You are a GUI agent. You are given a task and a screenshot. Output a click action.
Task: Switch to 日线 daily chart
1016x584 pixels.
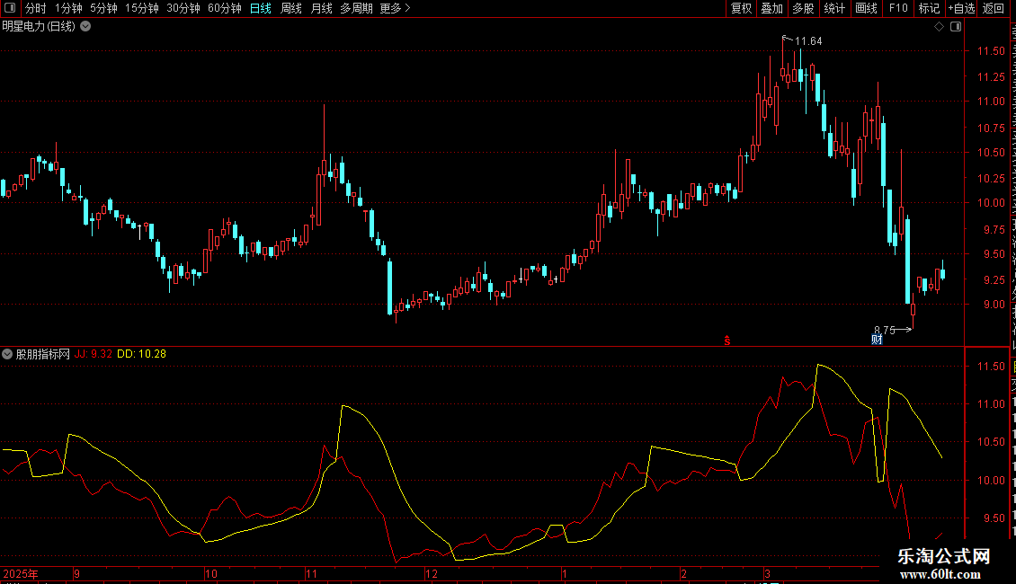click(x=261, y=8)
